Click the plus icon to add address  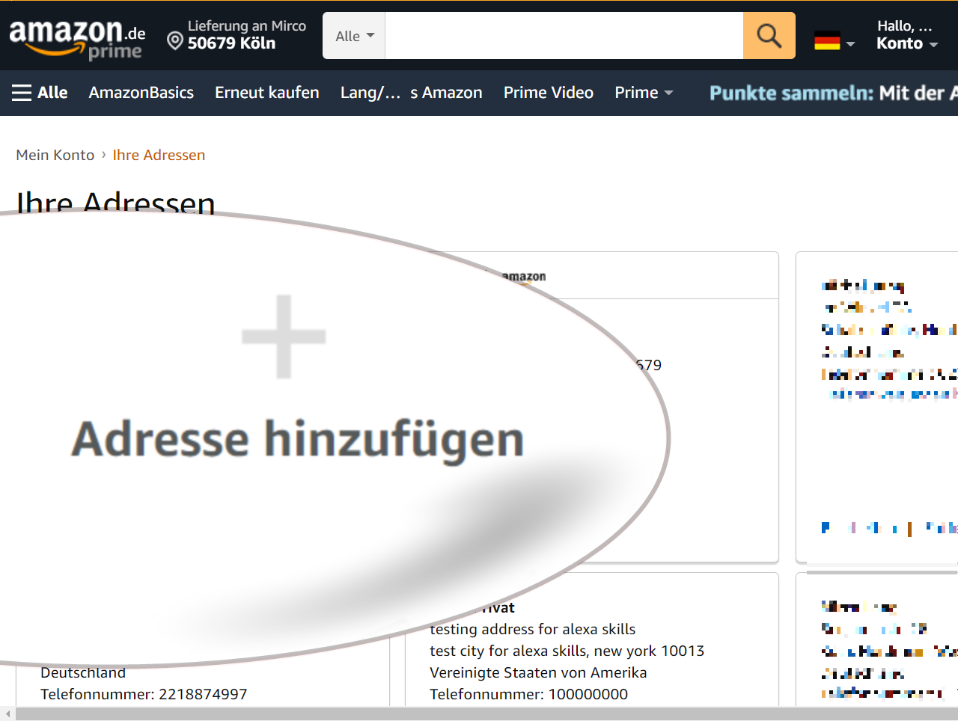pos(284,337)
